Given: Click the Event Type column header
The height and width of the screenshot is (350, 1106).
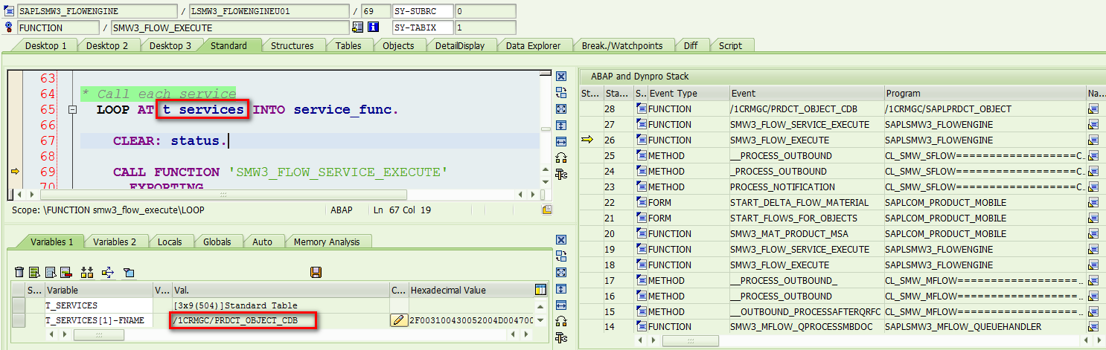Looking at the screenshot, I should pyautogui.click(x=688, y=93).
